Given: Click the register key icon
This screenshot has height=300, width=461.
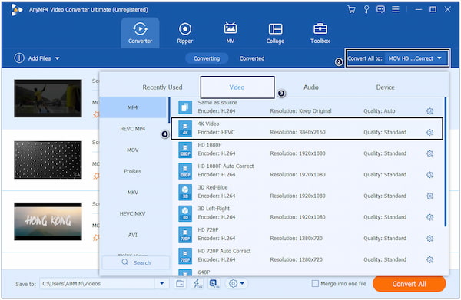Looking at the screenshot, I should pyautogui.click(x=366, y=9).
